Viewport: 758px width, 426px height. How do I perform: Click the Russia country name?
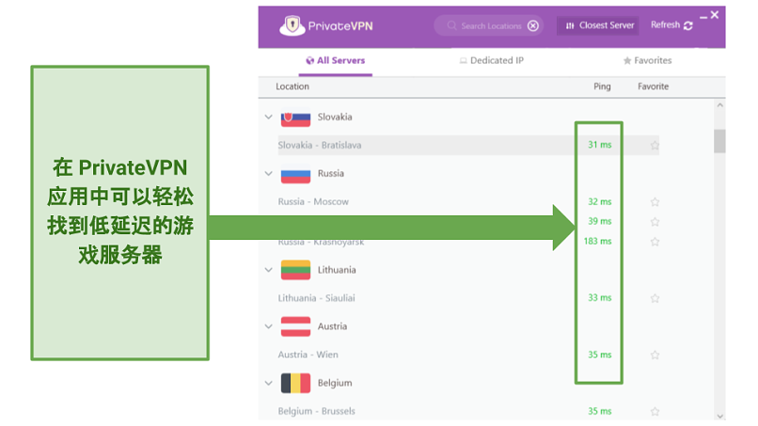(331, 174)
